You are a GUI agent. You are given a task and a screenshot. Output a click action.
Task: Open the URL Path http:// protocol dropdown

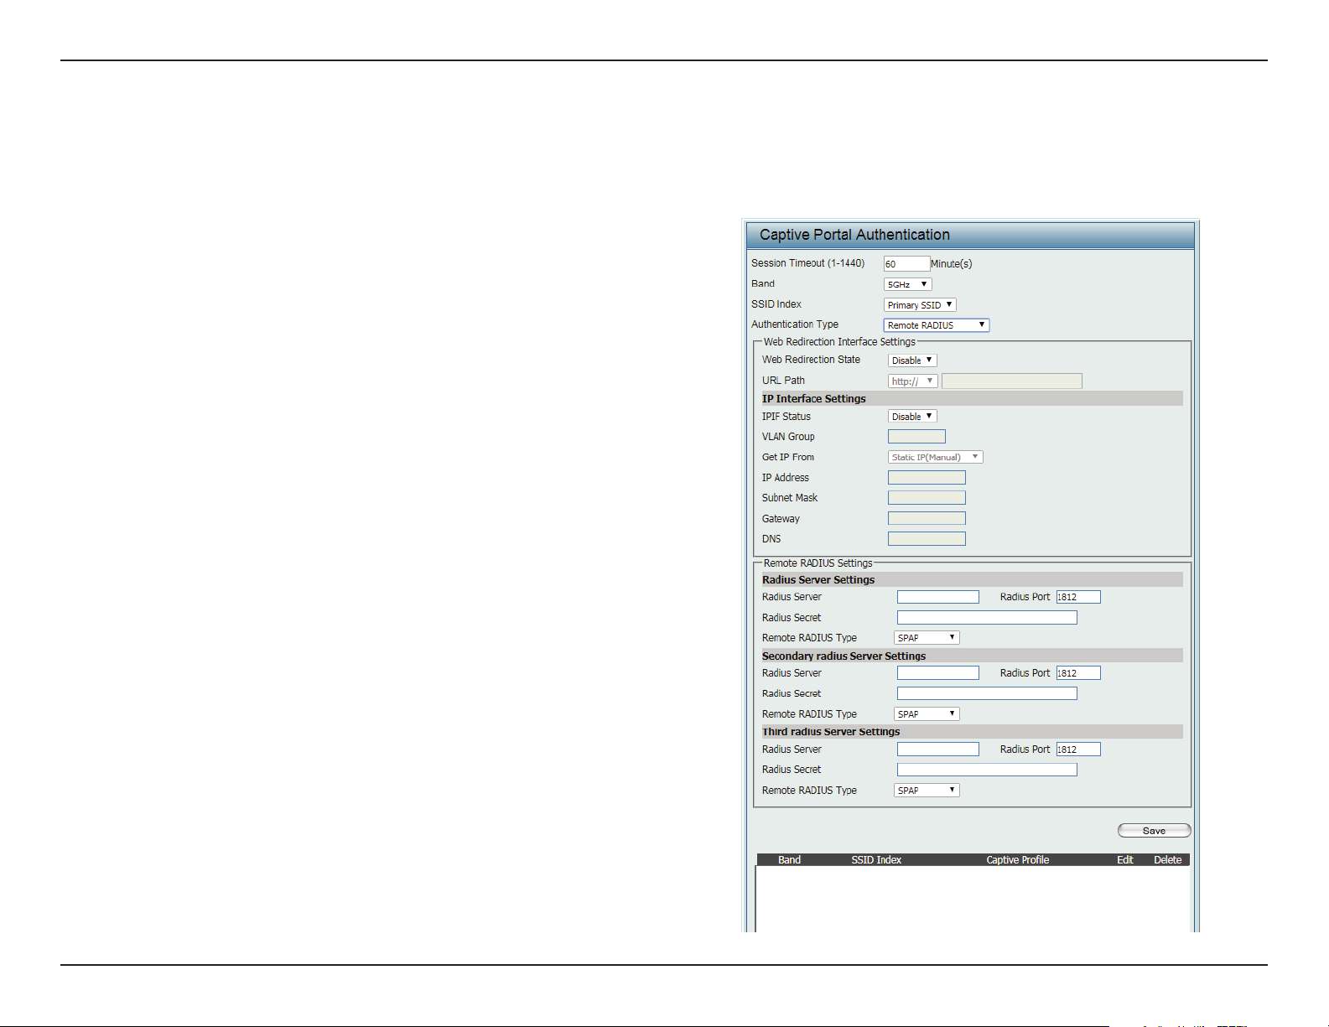coord(912,381)
